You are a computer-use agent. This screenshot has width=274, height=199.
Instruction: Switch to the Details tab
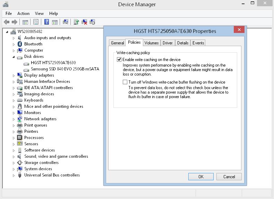pos(183,43)
